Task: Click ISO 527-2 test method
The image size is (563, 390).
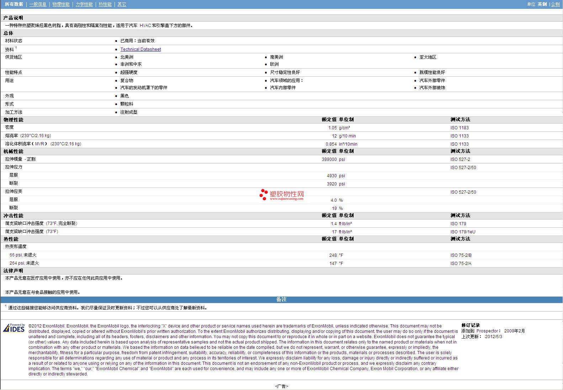Action: pos(460,159)
